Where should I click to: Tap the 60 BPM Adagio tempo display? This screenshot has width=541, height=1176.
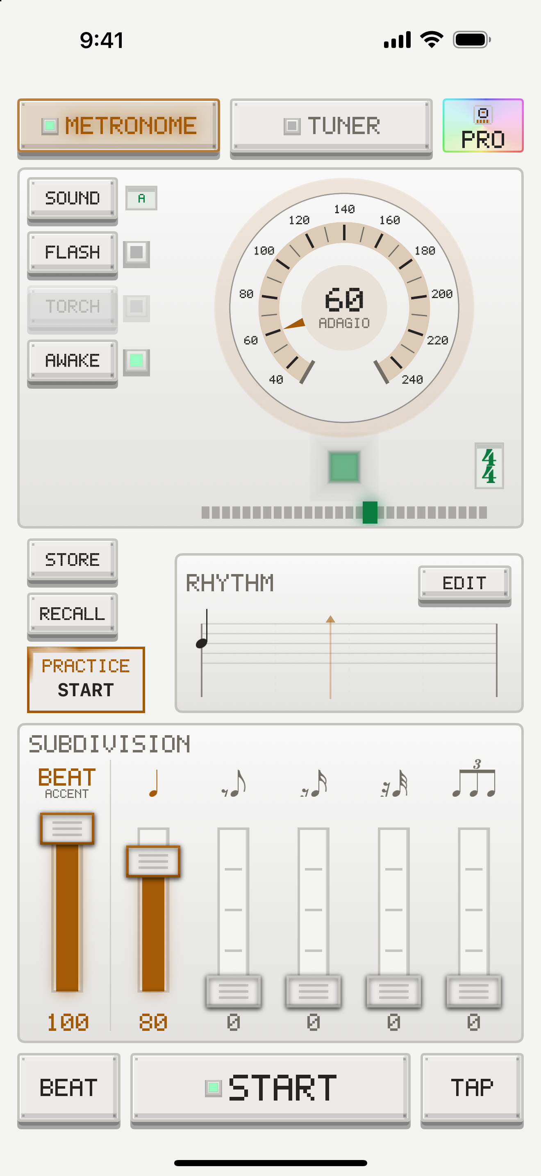click(x=344, y=308)
